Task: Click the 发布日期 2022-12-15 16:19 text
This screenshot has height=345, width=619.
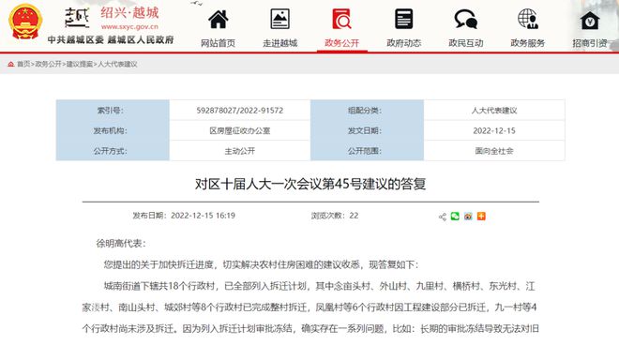Action: click(184, 216)
